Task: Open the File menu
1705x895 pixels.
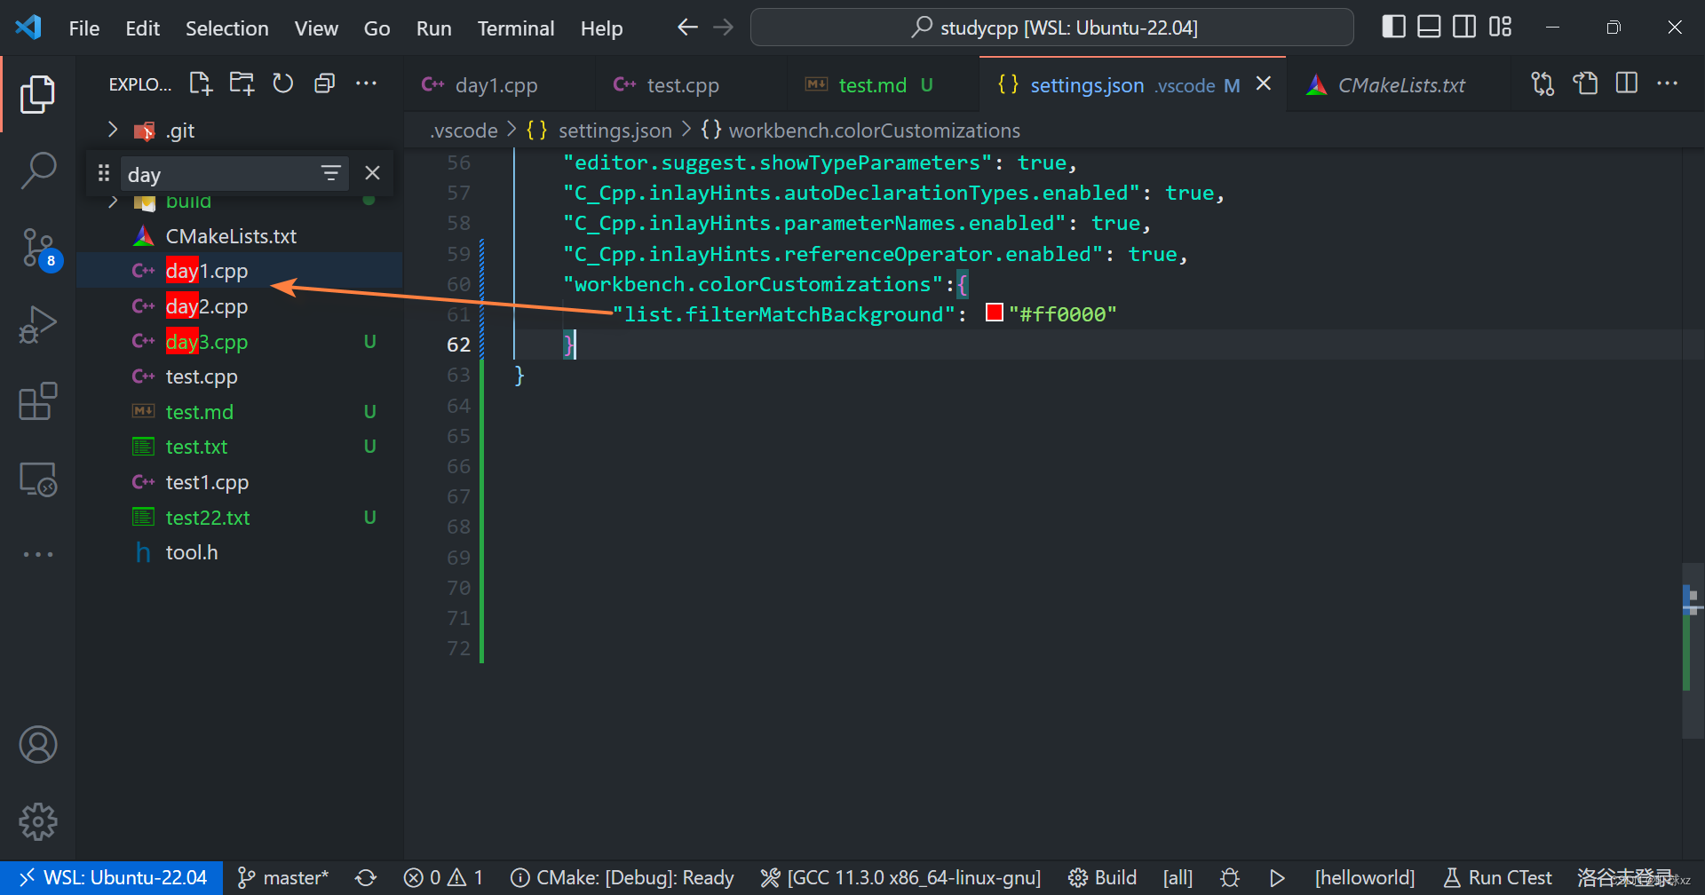Action: (84, 28)
